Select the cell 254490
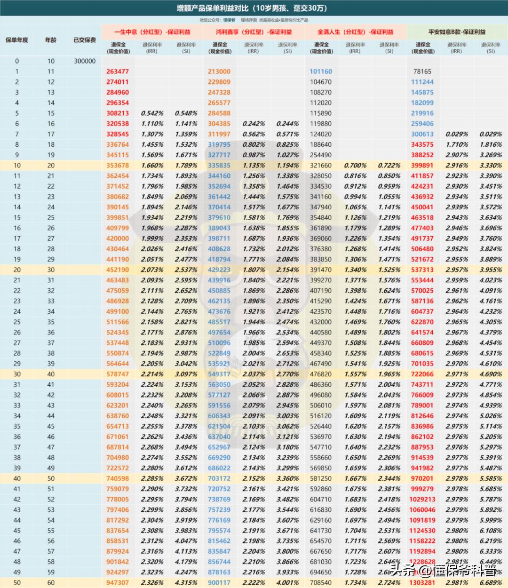 click(321, 155)
